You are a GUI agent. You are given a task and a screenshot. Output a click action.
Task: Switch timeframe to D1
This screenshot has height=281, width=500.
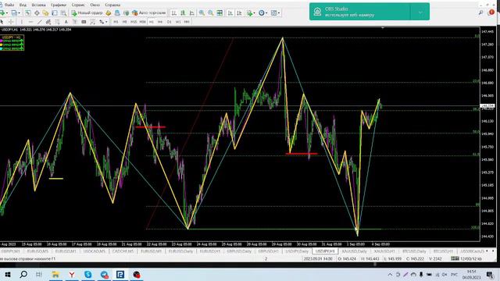(169, 22)
